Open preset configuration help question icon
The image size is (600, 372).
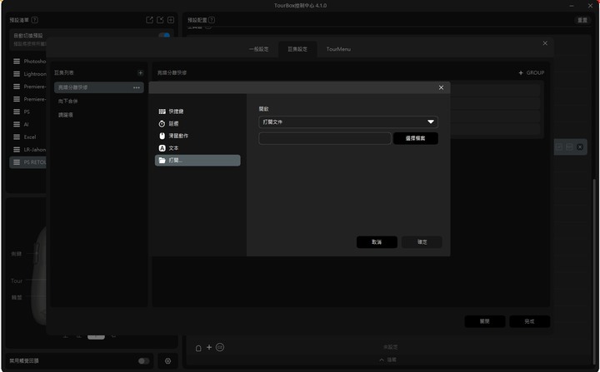point(212,20)
